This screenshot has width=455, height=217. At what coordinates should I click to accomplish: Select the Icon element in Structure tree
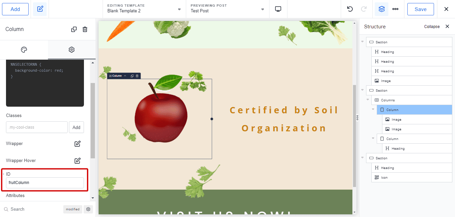384,178
